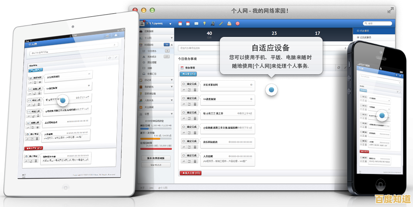The image size is (413, 207).
Task: Select 今日待办 in the sidebar
Action: 152,51
